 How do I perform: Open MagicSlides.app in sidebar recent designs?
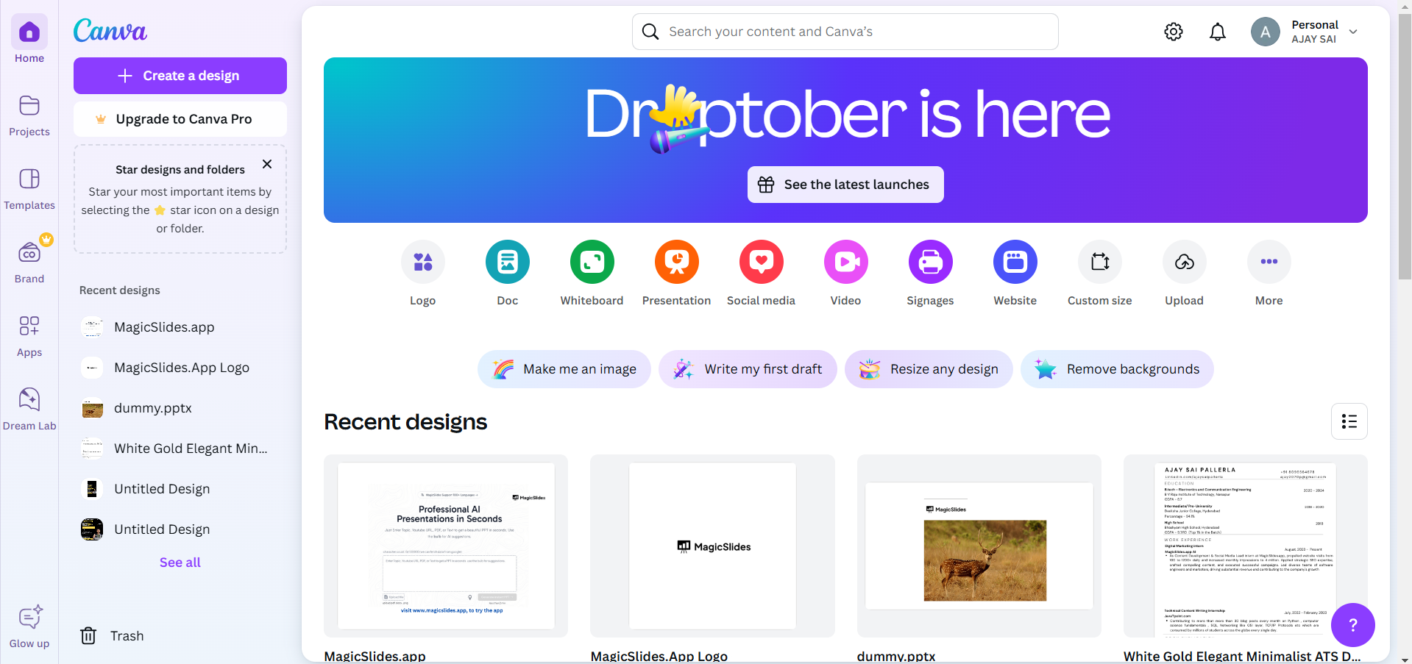tap(180, 327)
